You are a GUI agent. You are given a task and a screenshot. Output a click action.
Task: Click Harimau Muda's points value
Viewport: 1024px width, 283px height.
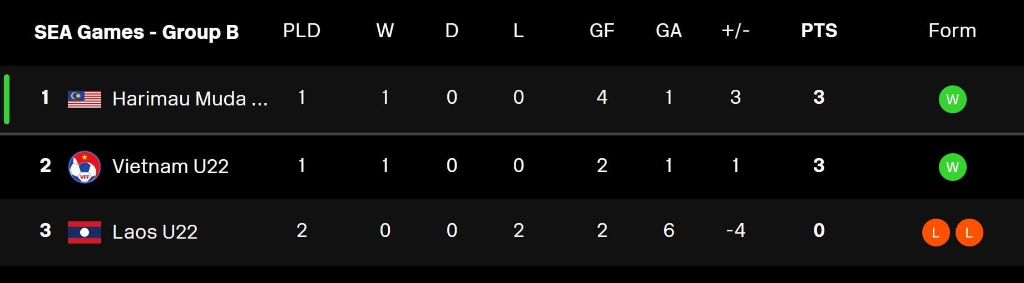[x=819, y=98]
